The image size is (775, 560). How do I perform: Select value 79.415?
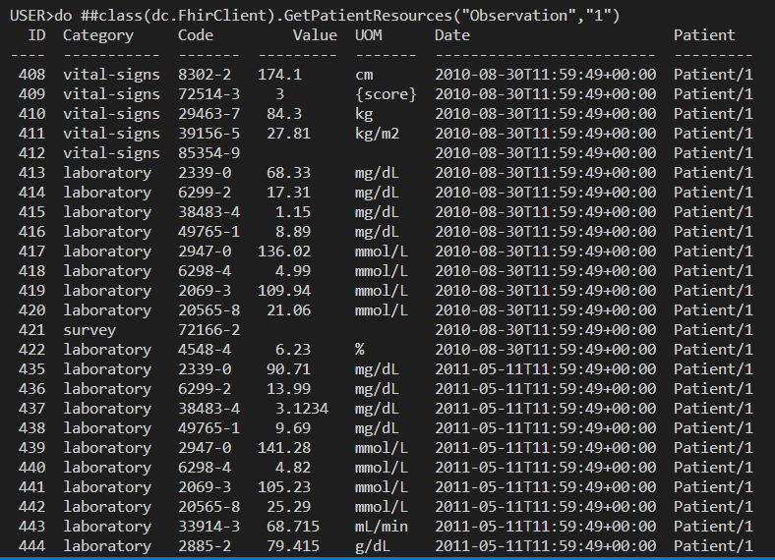click(x=293, y=546)
